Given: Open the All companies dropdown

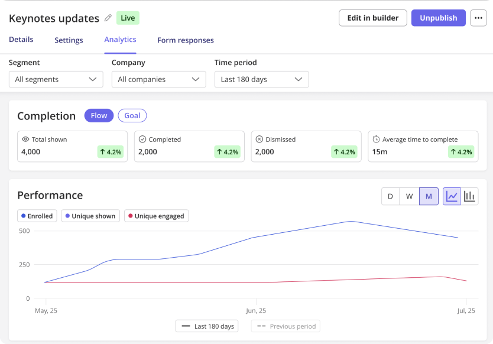Looking at the screenshot, I should 159,79.
